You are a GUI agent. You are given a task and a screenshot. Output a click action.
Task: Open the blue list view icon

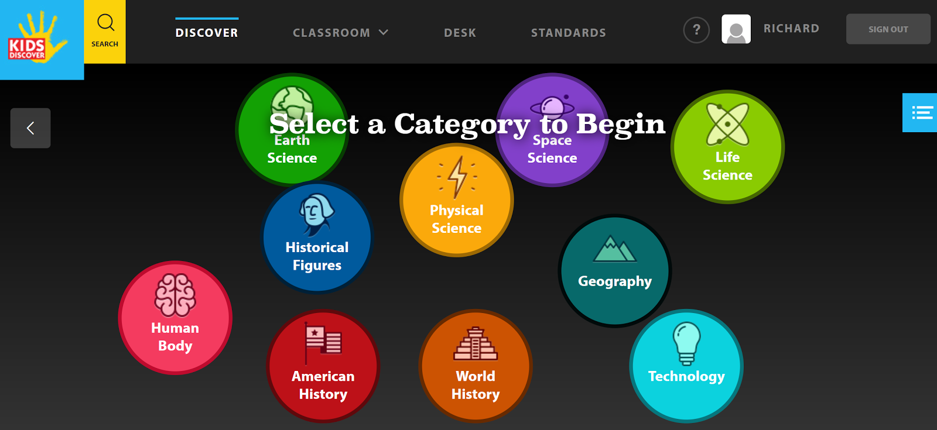pos(920,112)
